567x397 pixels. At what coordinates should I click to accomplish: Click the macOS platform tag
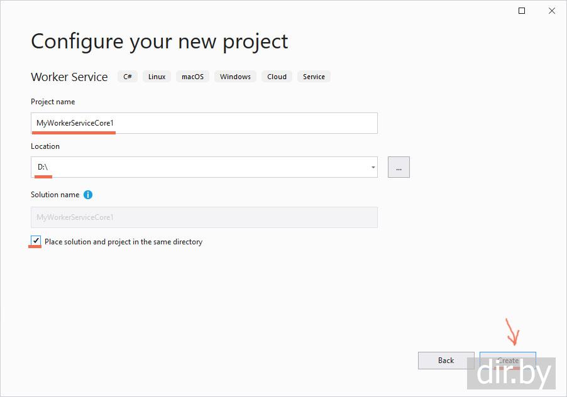[192, 77]
